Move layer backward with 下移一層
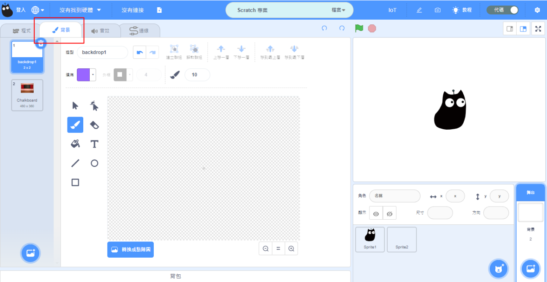 click(x=241, y=52)
